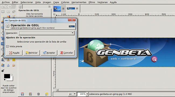The width and height of the screenshot is (175, 97).
Task: Reset tool options to defaults
Action: (x=47, y=94)
